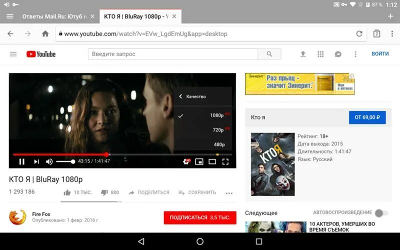Open more actions ellipsis under video

point(229,193)
